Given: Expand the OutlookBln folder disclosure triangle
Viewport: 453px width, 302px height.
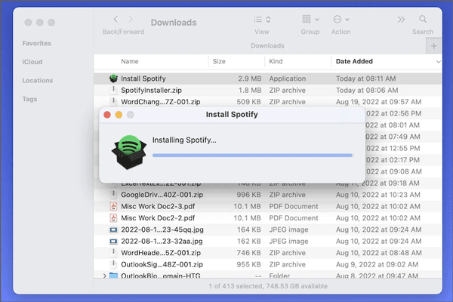Looking at the screenshot, I should [104, 276].
